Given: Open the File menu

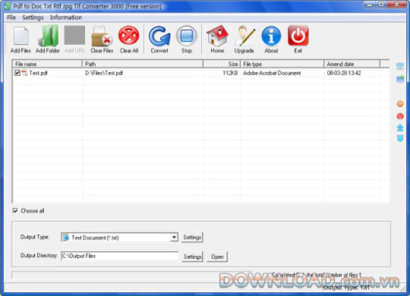Looking at the screenshot, I should (12, 18).
